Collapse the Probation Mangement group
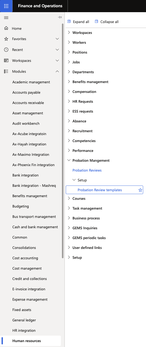 [x=69, y=160]
